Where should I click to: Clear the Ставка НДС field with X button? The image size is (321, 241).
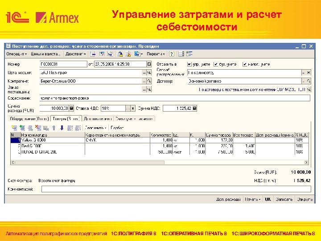click(133, 108)
